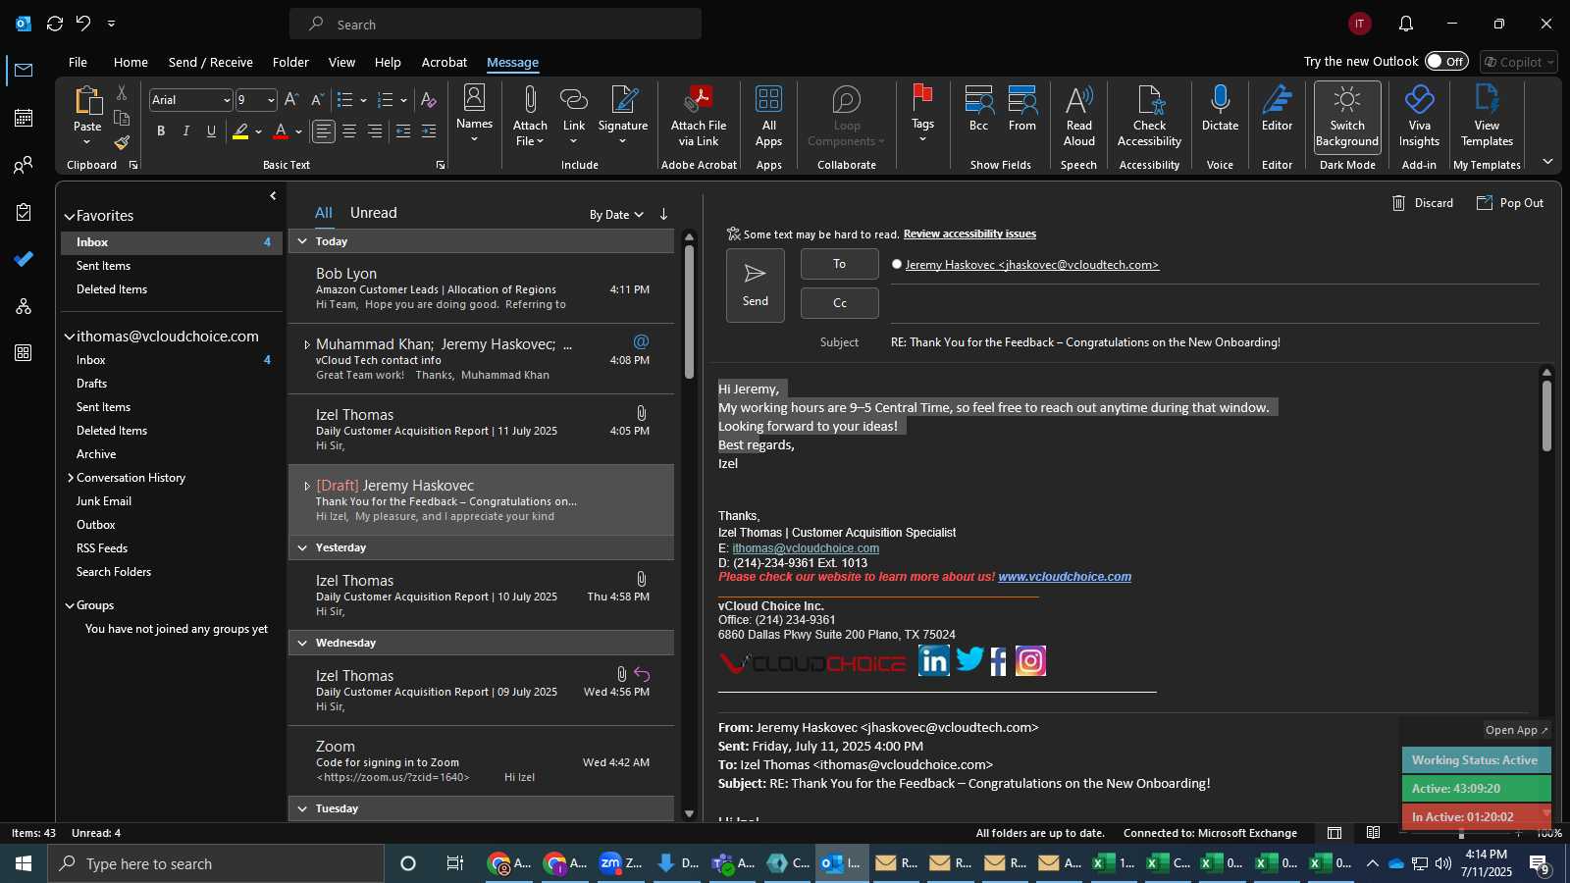Viewport: 1570px width, 883px height.
Task: Open Bob Lyon Amazon Customer Leads email
Action: click(482, 288)
